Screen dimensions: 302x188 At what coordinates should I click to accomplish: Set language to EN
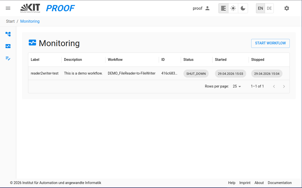tap(260, 8)
